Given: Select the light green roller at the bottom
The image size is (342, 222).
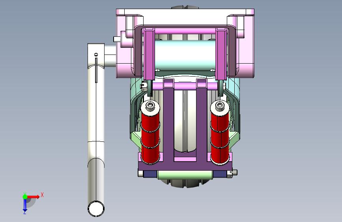Looking at the screenshot, I should (x=185, y=175).
